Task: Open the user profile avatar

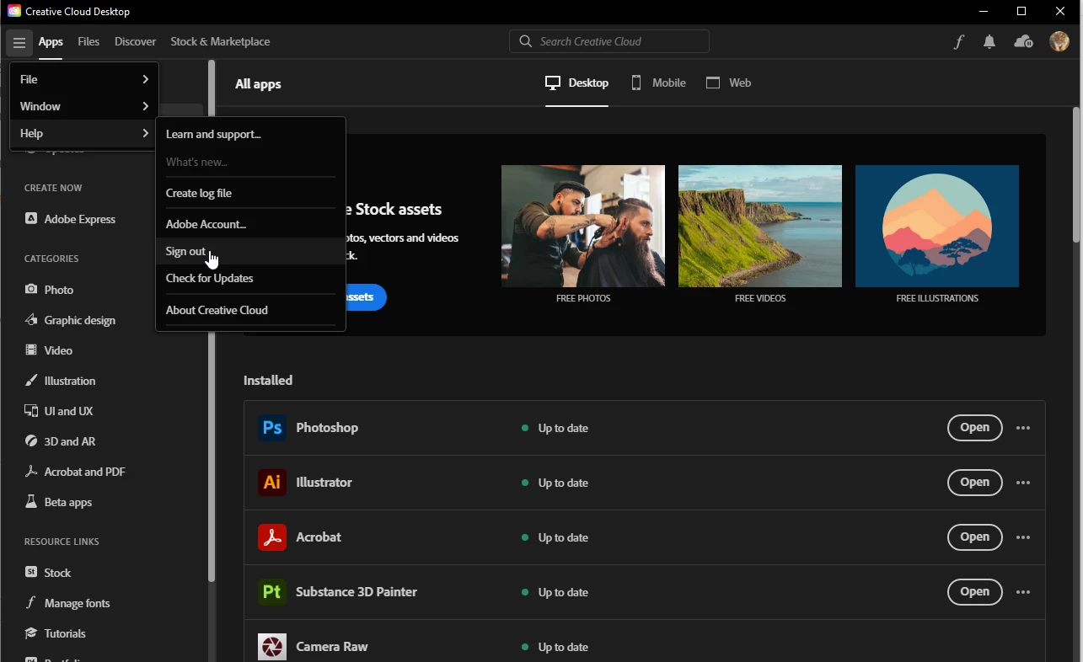Action: [1059, 41]
